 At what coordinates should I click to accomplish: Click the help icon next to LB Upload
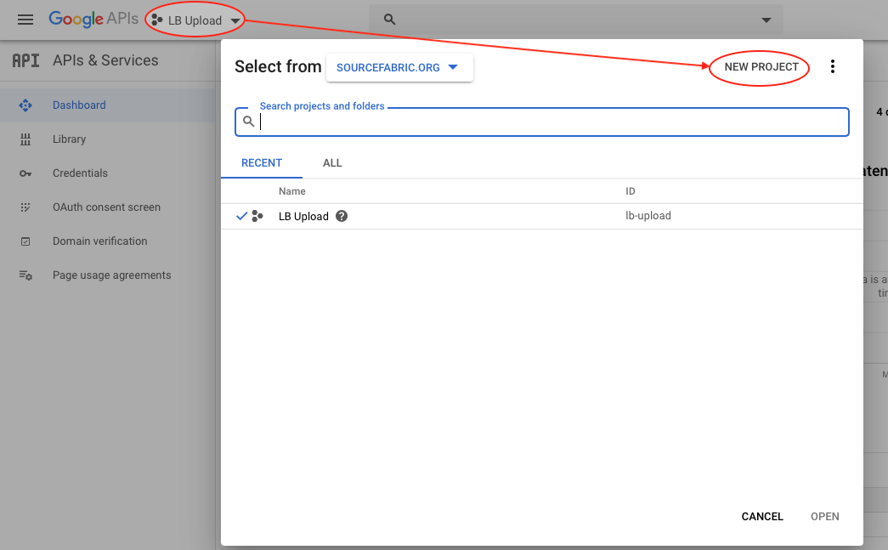coord(342,216)
